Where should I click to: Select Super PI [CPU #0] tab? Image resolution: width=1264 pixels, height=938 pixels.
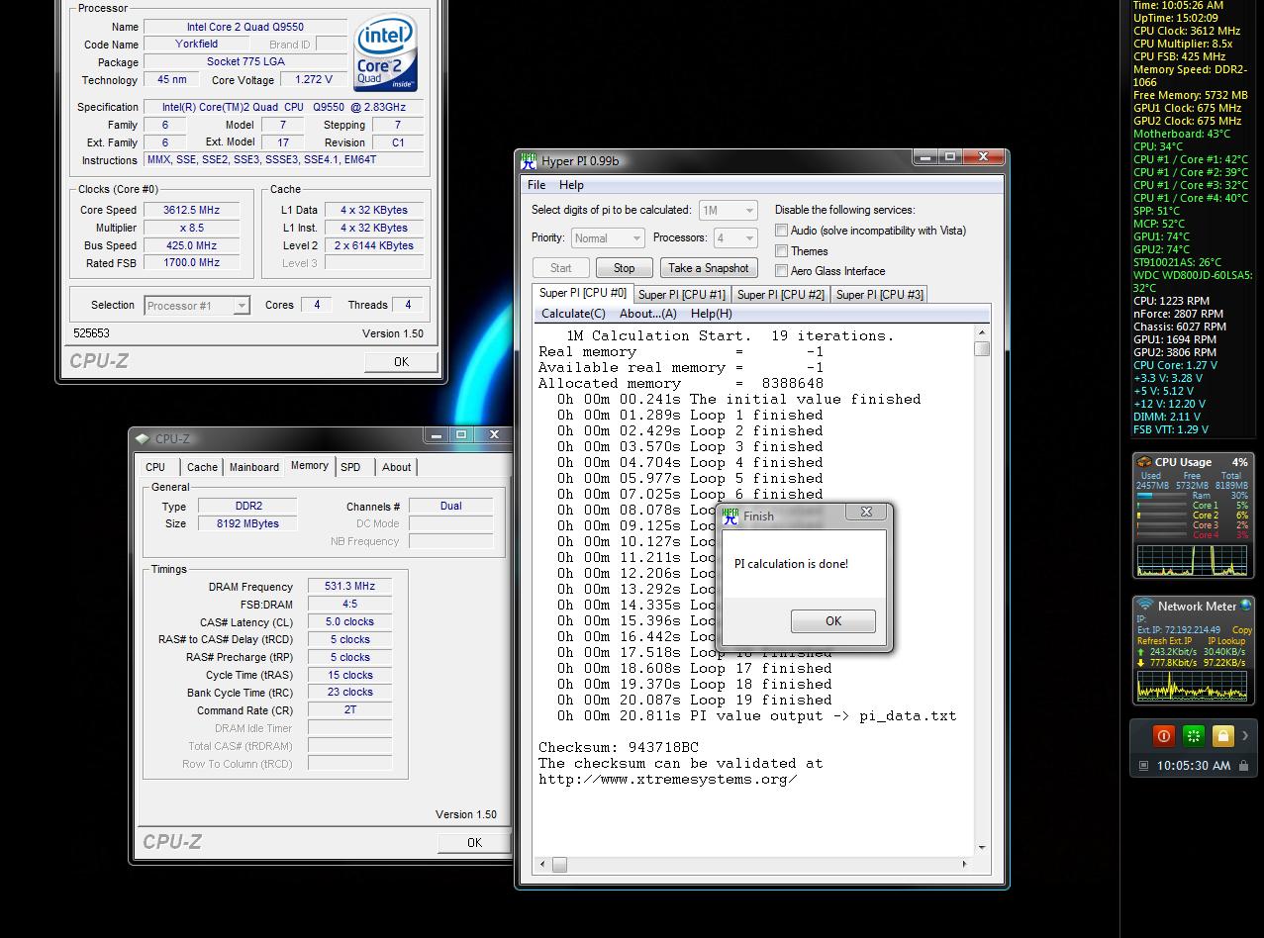582,293
